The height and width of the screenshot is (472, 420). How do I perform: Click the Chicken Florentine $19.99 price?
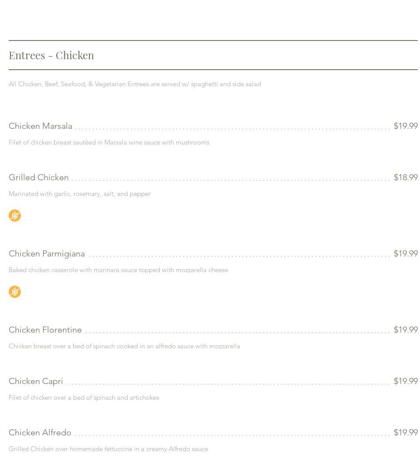(x=405, y=330)
